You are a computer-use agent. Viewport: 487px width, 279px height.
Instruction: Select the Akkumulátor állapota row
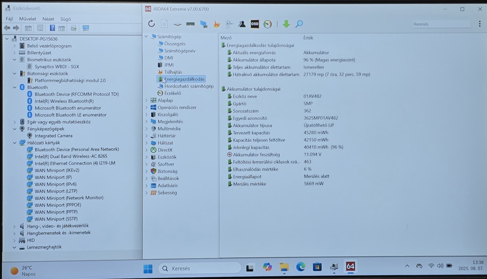pos(291,60)
